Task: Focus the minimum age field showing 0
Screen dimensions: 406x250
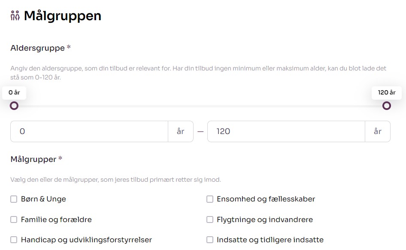Action: (x=89, y=131)
